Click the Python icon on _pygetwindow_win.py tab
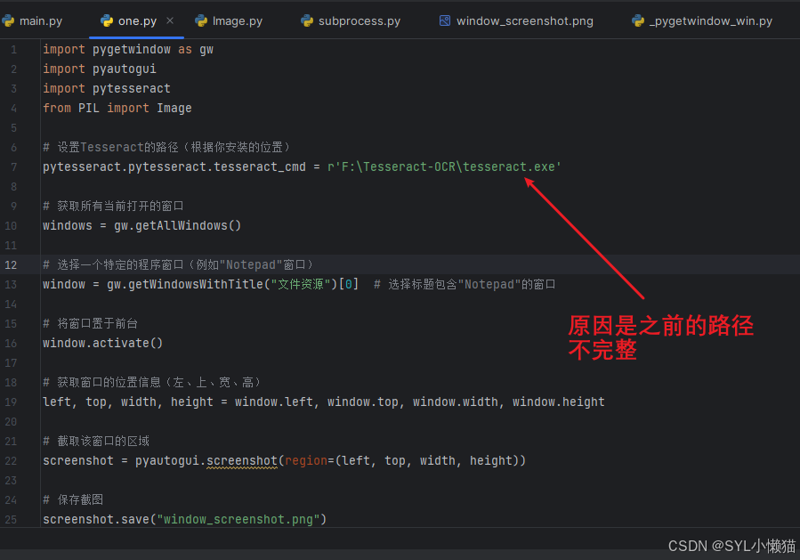The height and width of the screenshot is (560, 800). (637, 20)
